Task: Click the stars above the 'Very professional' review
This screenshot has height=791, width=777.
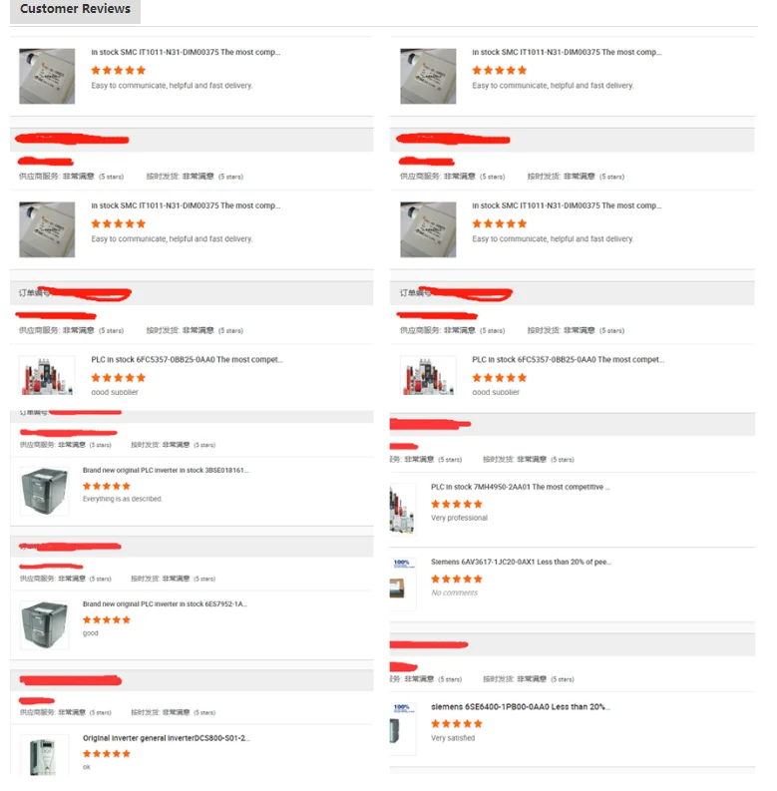Action: (x=456, y=504)
